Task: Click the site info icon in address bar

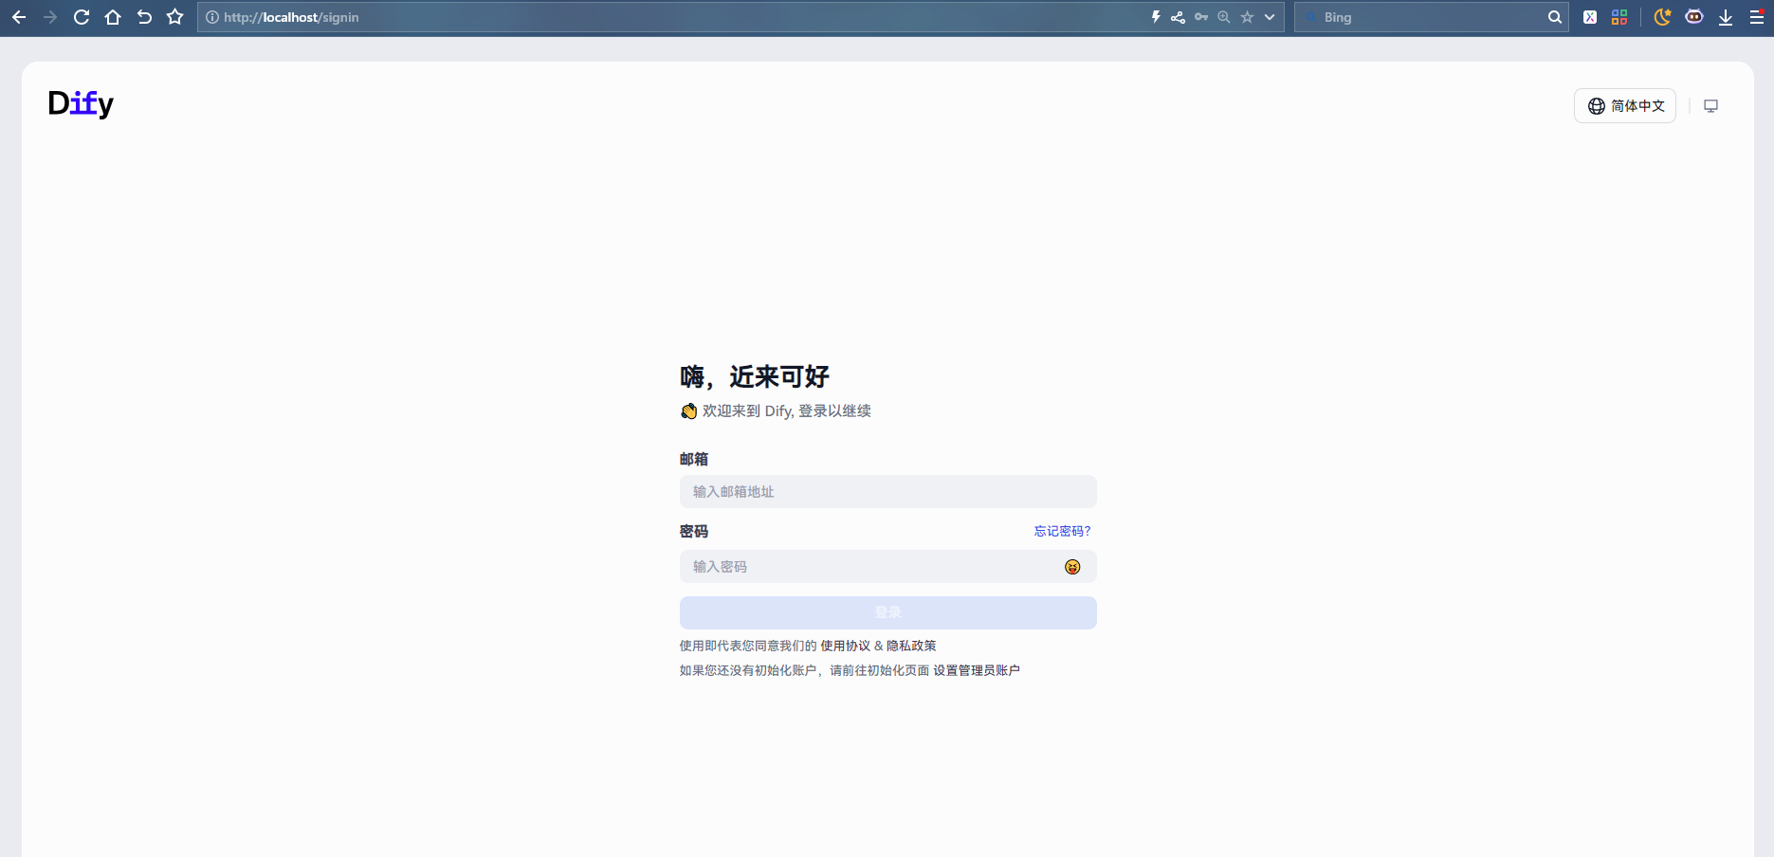Action: [212, 17]
